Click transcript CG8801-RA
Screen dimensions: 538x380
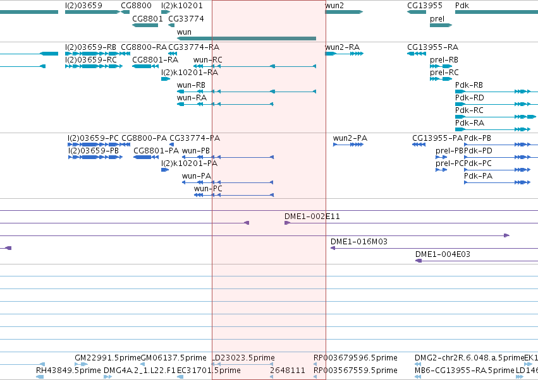pyautogui.click(x=156, y=60)
